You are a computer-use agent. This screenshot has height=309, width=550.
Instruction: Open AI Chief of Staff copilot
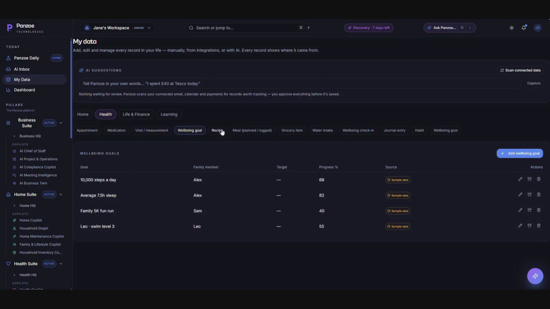click(32, 151)
